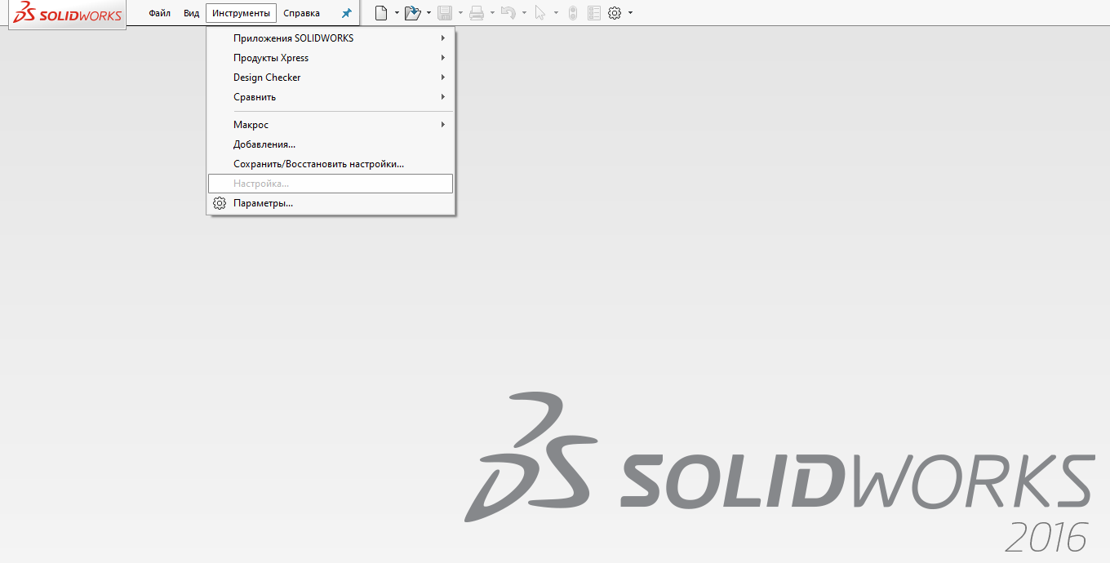1110x563 pixels.
Task: Choose Сравнить menu item
Action: tap(331, 97)
